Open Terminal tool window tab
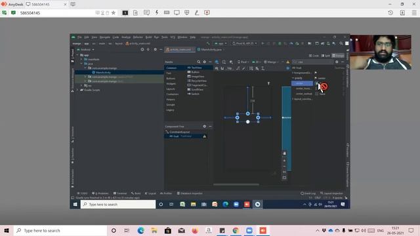 pos(120,193)
